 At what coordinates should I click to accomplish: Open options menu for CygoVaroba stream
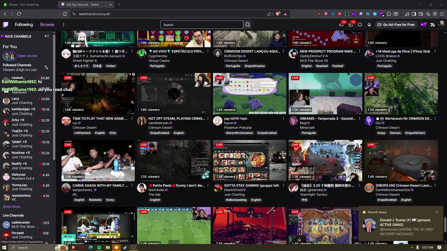click(208, 51)
